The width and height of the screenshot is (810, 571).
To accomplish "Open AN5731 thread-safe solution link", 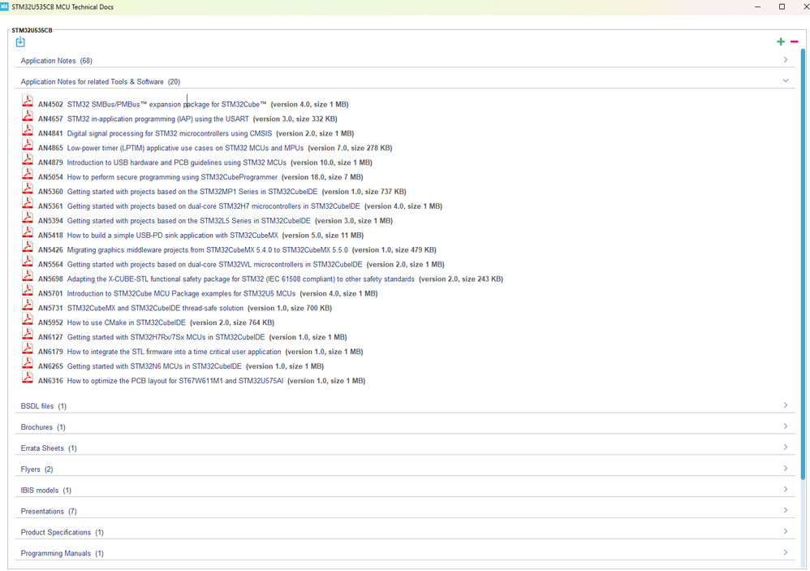I will click(x=155, y=308).
